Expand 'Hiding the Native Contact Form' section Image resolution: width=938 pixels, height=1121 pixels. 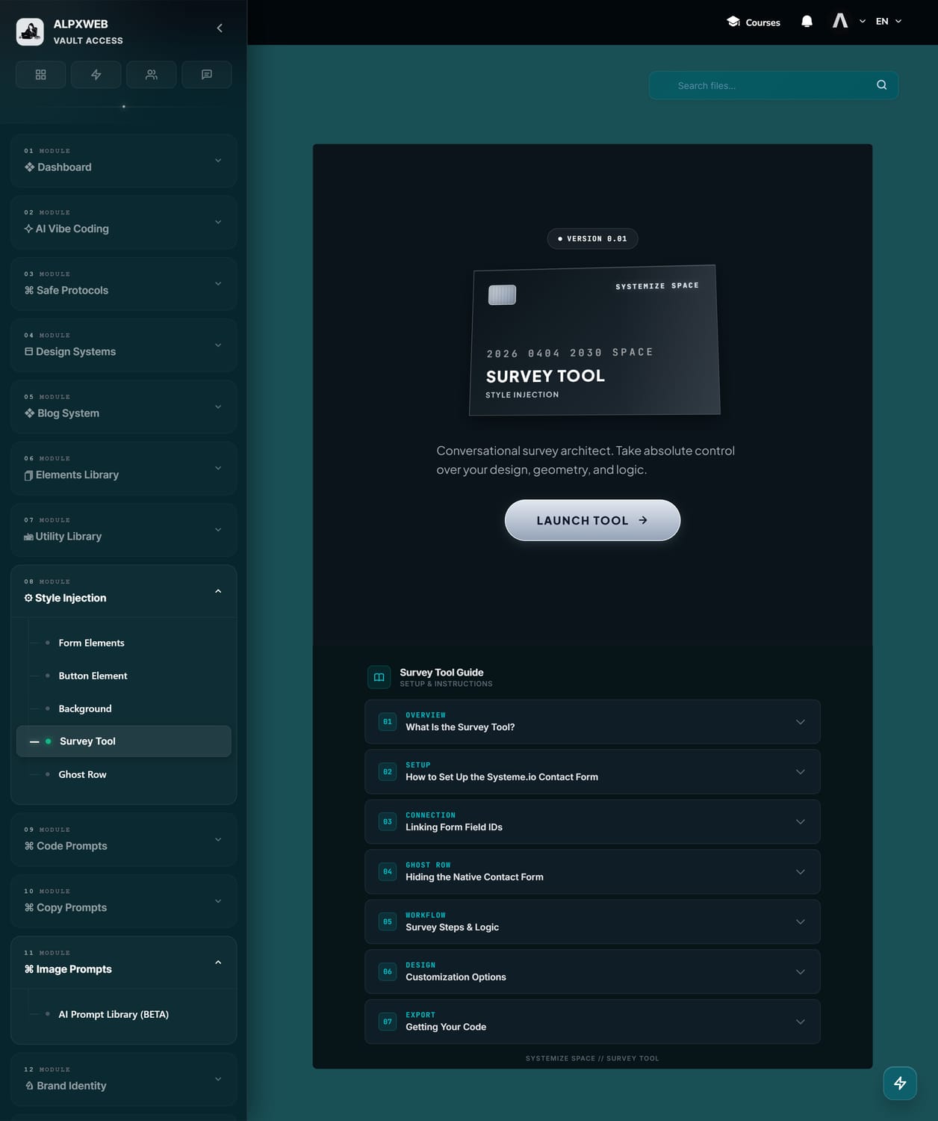[592, 872]
